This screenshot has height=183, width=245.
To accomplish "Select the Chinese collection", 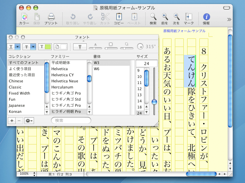I will [x=26, y=81].
